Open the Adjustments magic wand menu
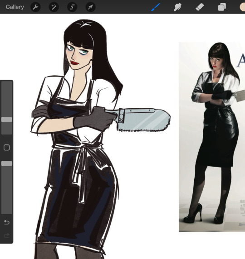The height and width of the screenshot is (259, 245). pos(54,7)
